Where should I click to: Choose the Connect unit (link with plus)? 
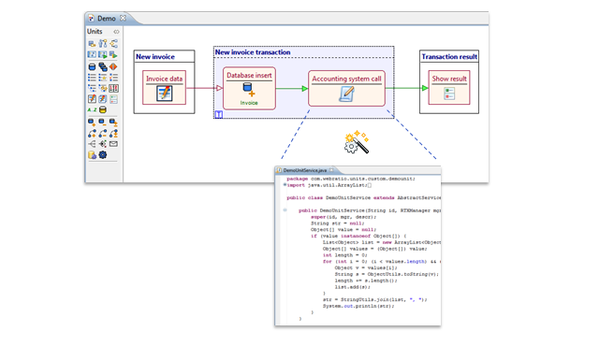click(x=92, y=134)
